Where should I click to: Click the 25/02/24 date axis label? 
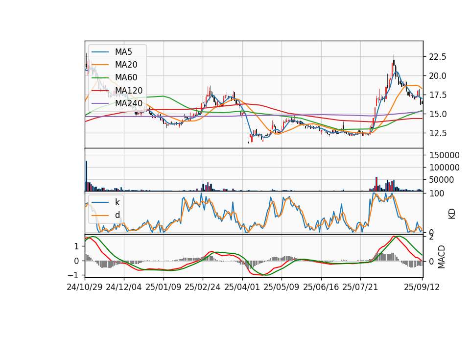pyautogui.click(x=203, y=287)
